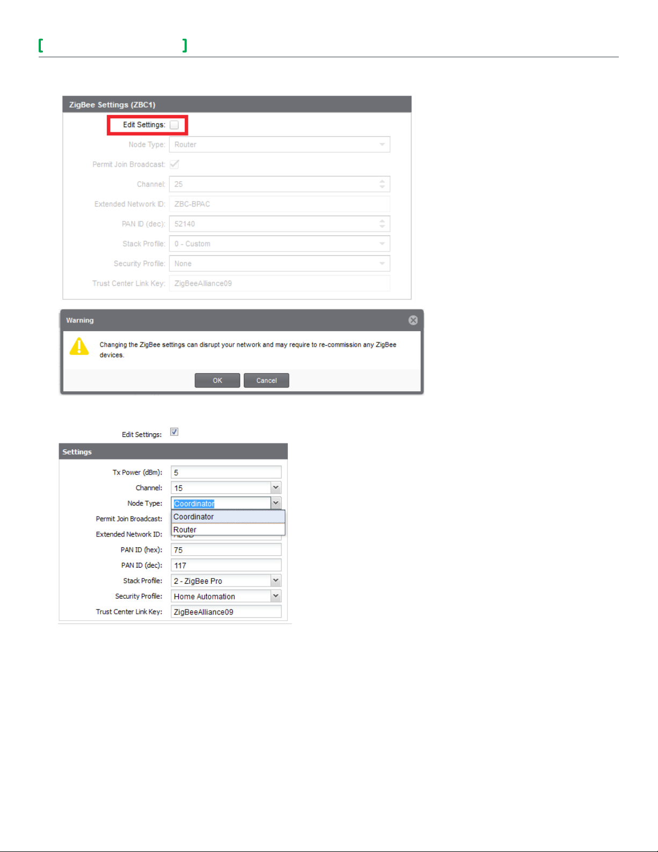Click the yellow warning triangle icon
Image resolution: width=658 pixels, height=852 pixels.
coord(79,347)
